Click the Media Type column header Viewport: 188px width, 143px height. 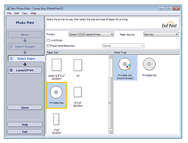point(146,52)
